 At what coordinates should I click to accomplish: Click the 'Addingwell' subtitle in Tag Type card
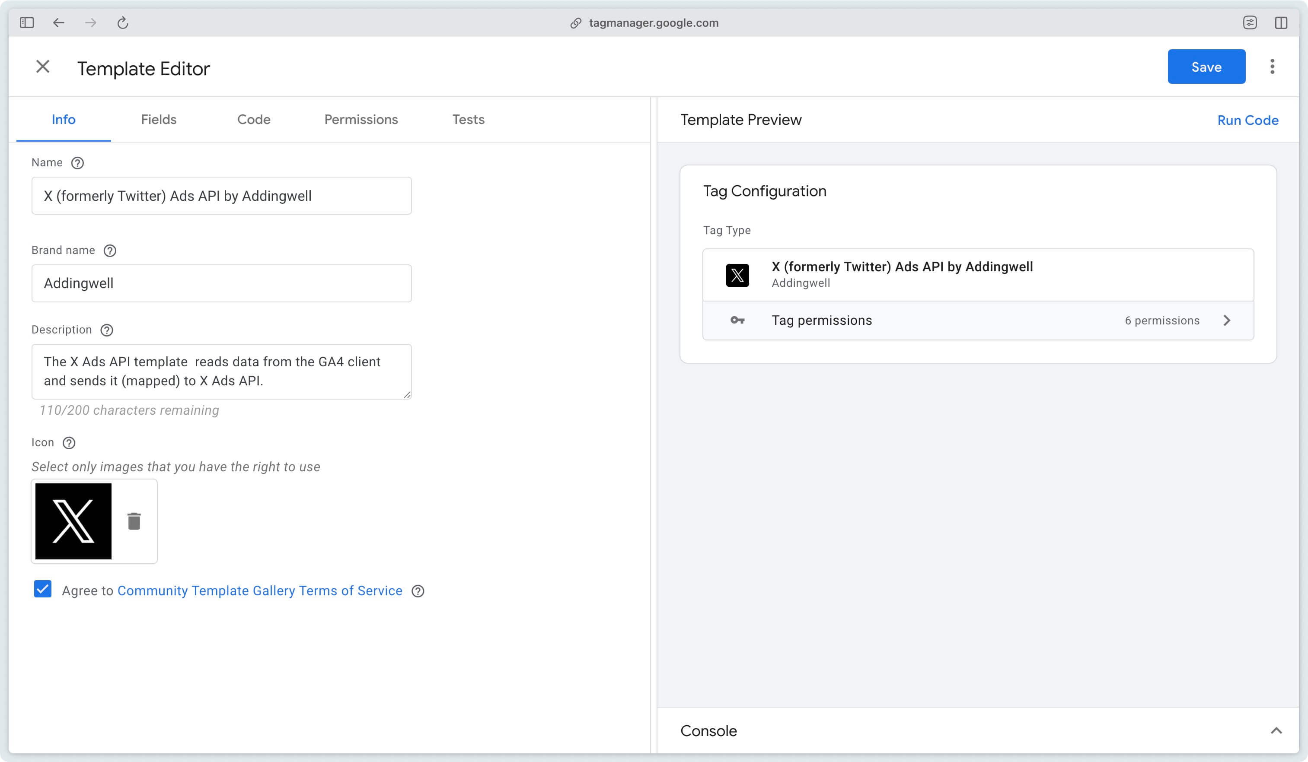801,283
